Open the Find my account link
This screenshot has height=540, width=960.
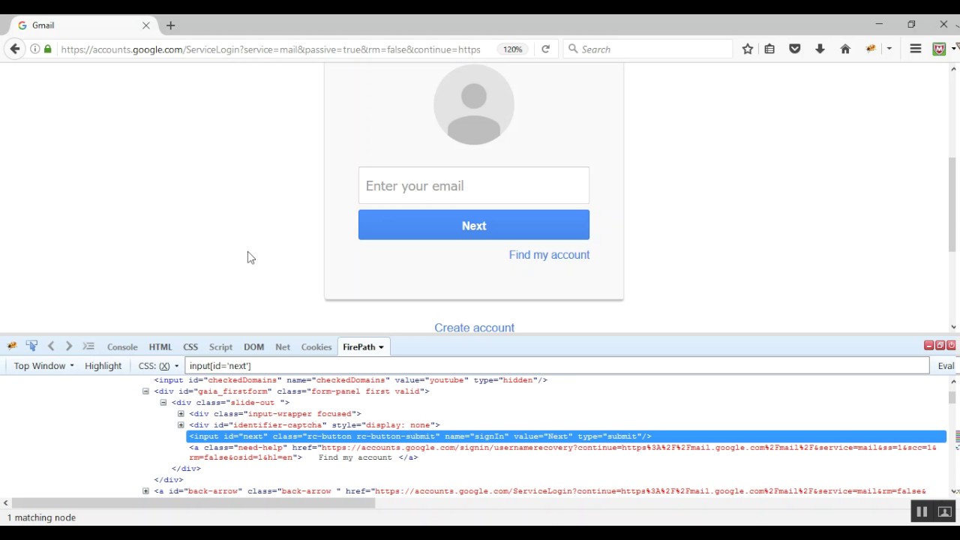549,255
